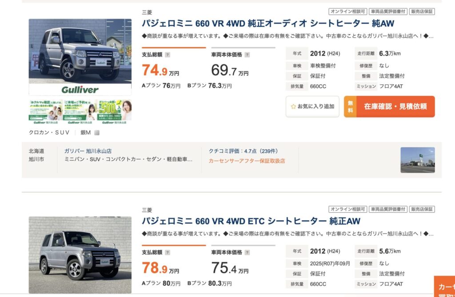Open クチコミ評価 4.7点 (239件) reviews link
Image resolution: width=455 pixels, height=297 pixels.
(x=243, y=151)
